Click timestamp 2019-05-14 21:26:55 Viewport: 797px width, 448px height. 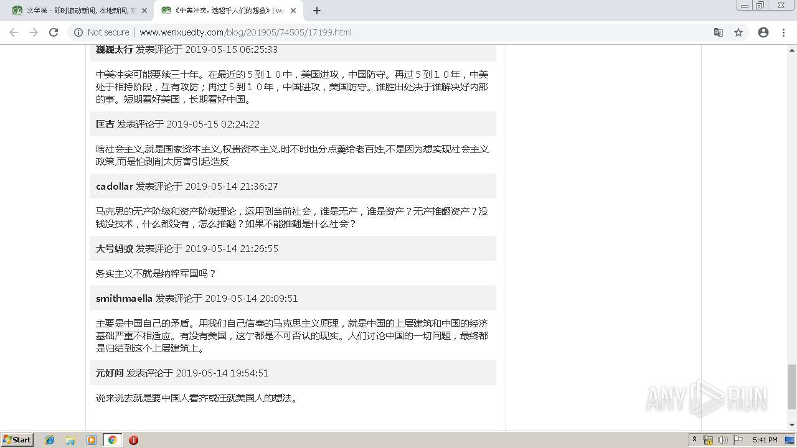tap(232, 248)
